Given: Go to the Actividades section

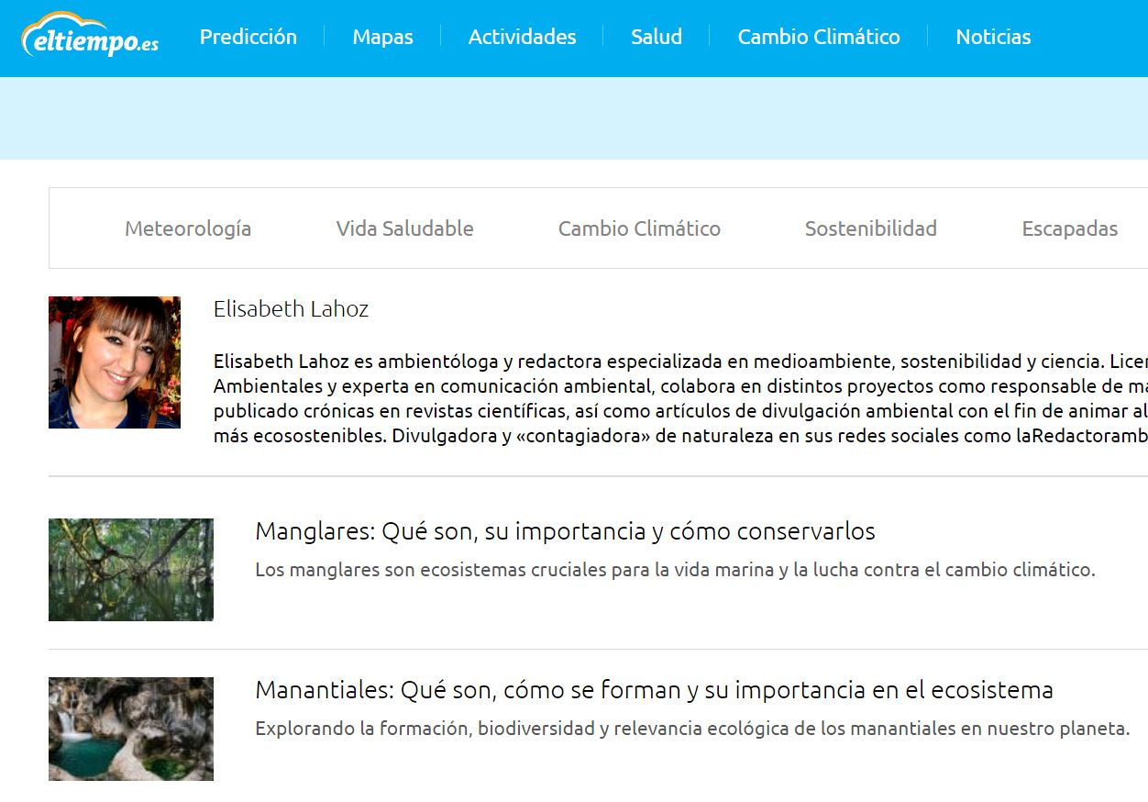Looking at the screenshot, I should point(522,37).
